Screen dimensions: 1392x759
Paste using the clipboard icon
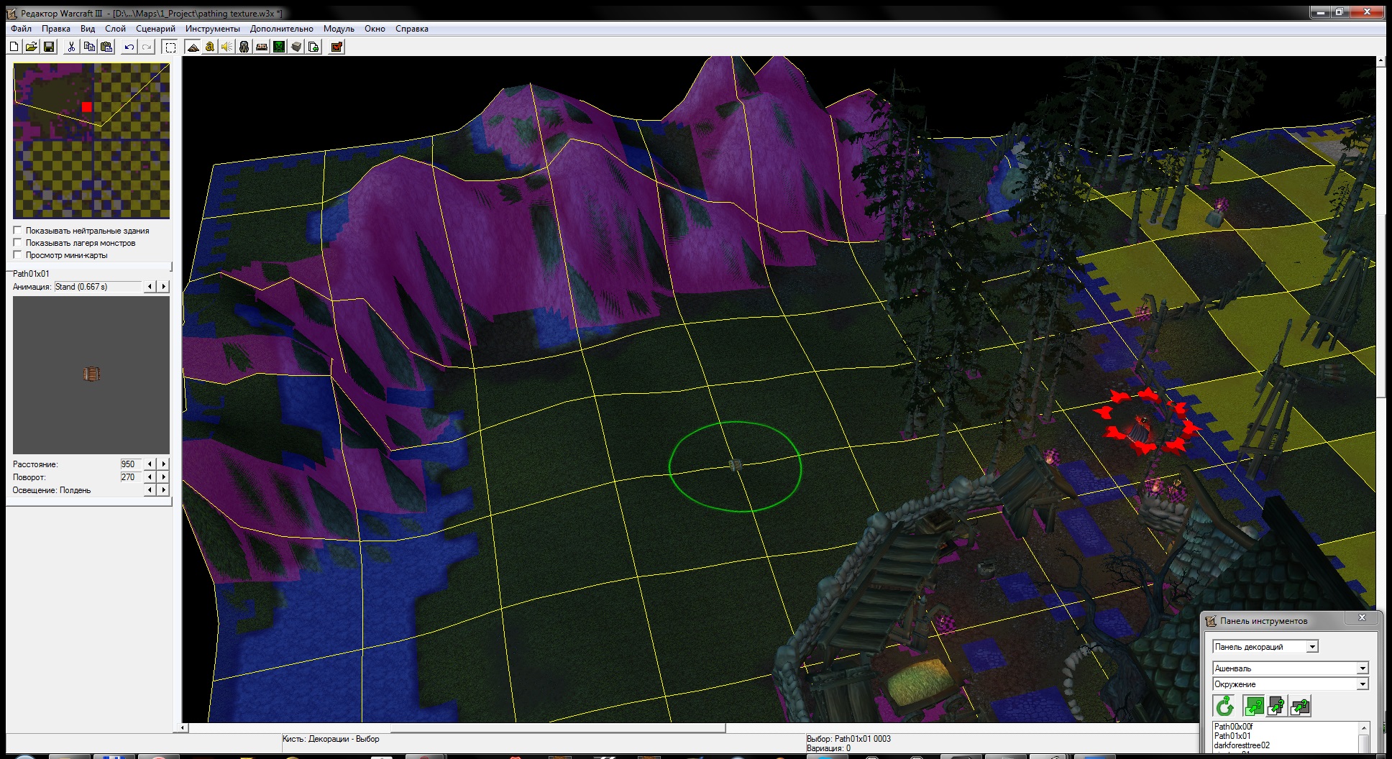[x=106, y=47]
